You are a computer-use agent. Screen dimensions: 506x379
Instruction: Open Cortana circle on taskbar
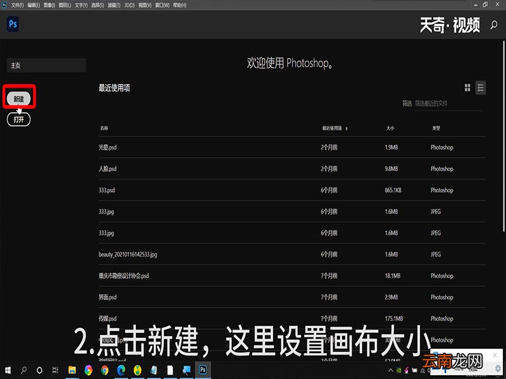point(39,370)
